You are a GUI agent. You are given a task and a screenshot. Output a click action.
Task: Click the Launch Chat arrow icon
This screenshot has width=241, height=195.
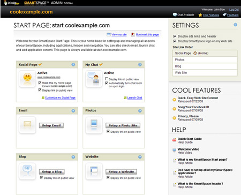(125, 97)
